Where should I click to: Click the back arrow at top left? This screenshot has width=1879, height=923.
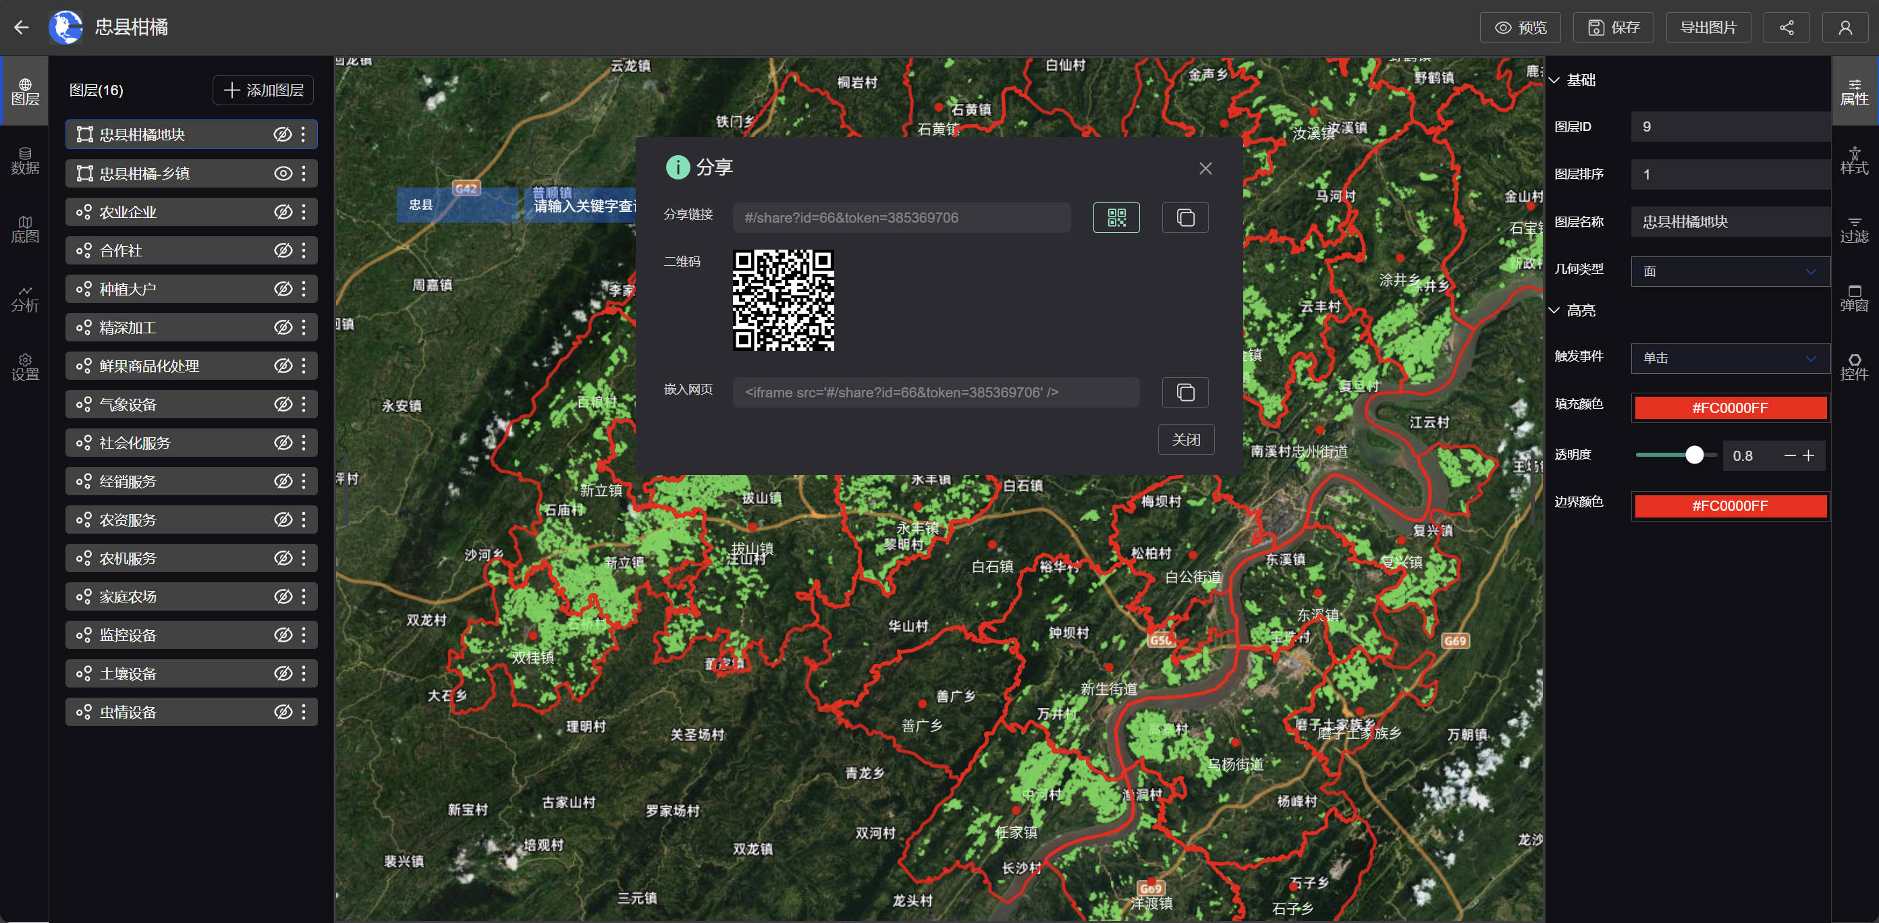pyautogui.click(x=21, y=28)
